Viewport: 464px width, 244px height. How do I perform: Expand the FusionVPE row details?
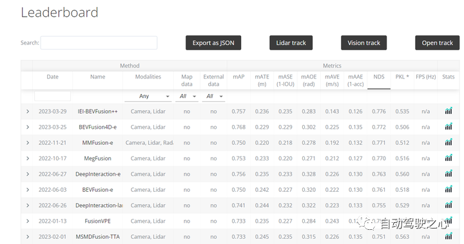coord(28,221)
